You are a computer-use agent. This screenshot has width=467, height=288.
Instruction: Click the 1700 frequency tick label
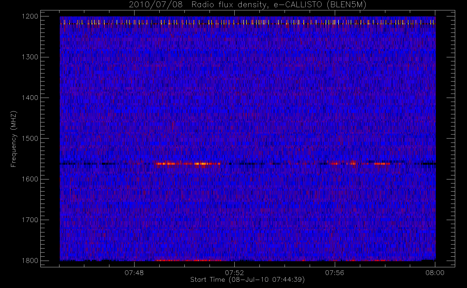point(30,220)
